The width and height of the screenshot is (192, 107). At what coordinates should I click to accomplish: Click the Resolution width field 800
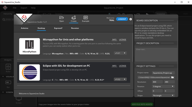(157, 82)
